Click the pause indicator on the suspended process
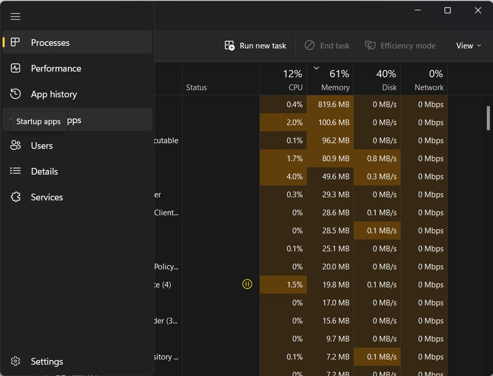 [247, 284]
